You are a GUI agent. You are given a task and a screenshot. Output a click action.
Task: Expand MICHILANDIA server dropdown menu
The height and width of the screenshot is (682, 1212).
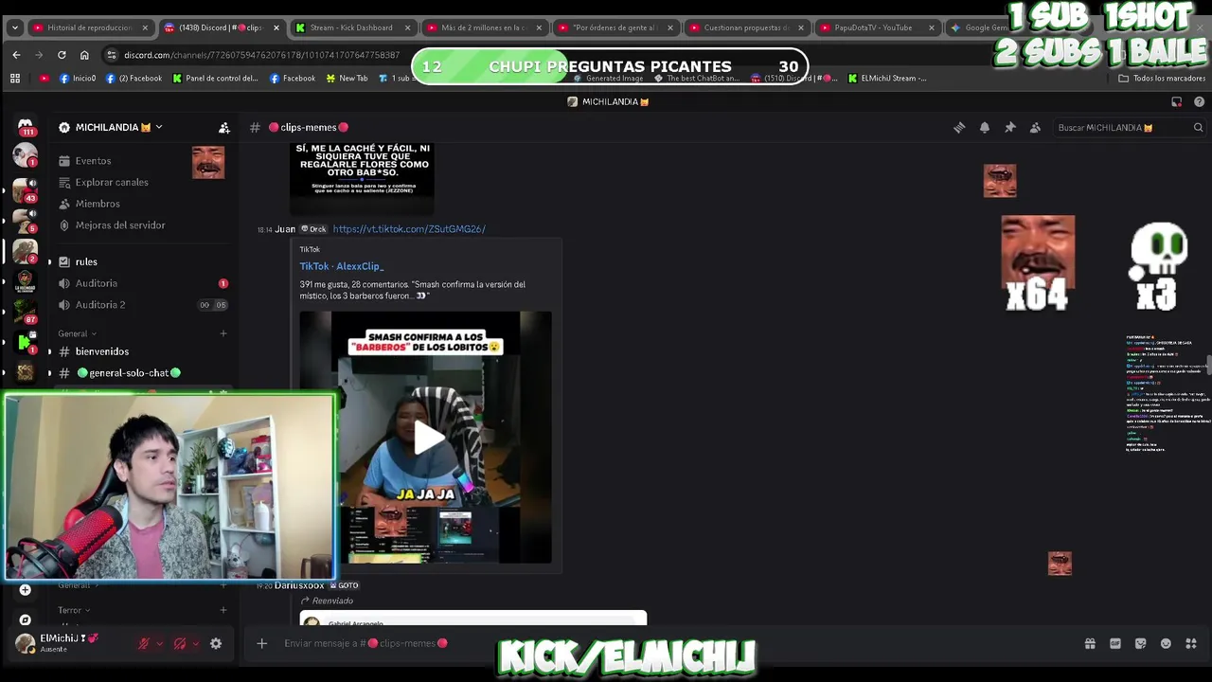(159, 127)
